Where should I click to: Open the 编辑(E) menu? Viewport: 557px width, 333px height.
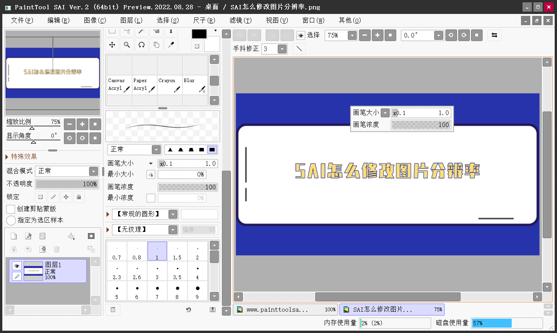tap(58, 20)
